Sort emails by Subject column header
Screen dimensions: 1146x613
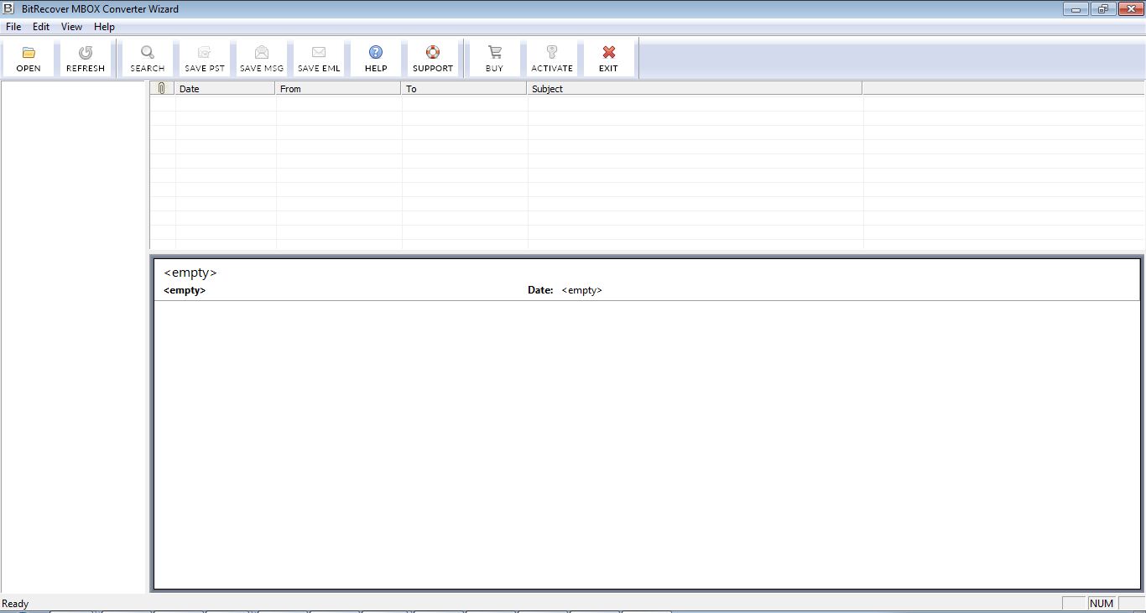click(695, 88)
